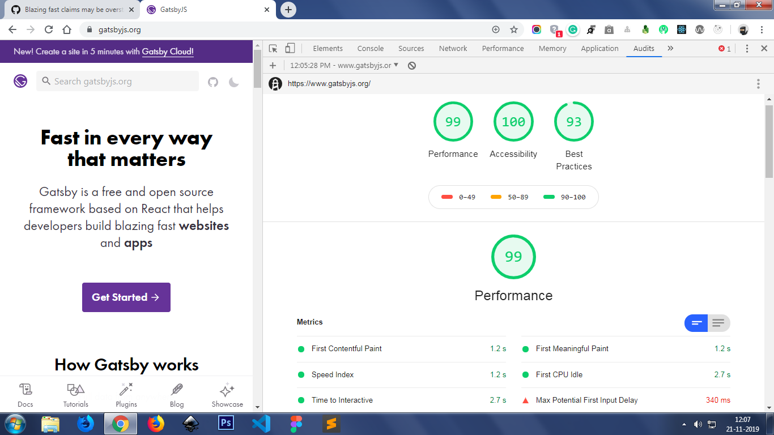Click the Search gatsbyjs.org input field
The image size is (774, 435).
click(118, 82)
